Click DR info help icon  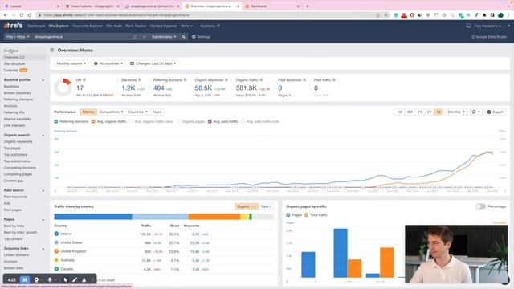click(x=84, y=80)
